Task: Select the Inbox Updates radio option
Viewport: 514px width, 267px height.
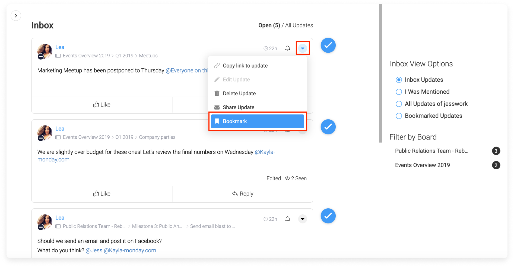Action: (x=399, y=80)
